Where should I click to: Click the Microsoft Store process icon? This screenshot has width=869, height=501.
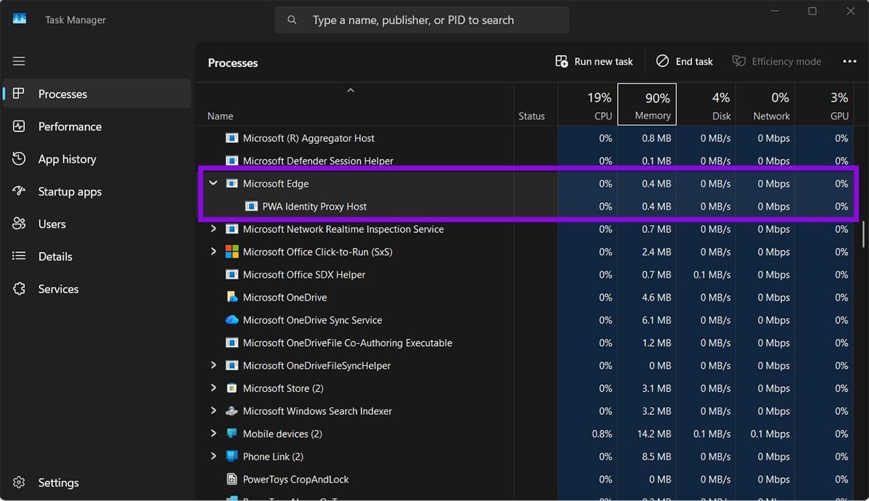pyautogui.click(x=232, y=388)
